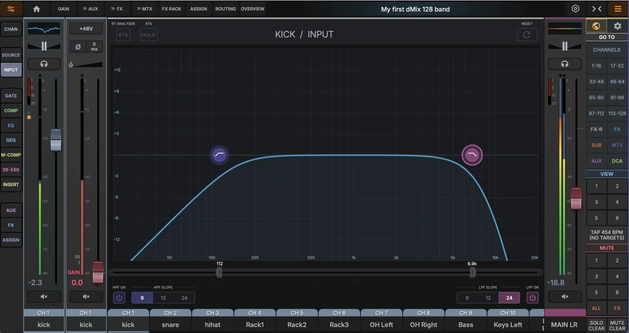
Task: Click the LPF frequency slider handle at 6.9k
Action: click(473, 272)
